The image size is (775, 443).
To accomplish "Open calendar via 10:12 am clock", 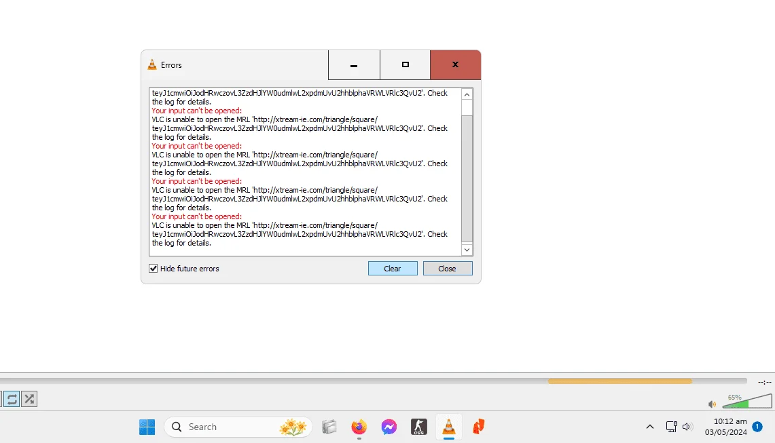I will [x=725, y=427].
